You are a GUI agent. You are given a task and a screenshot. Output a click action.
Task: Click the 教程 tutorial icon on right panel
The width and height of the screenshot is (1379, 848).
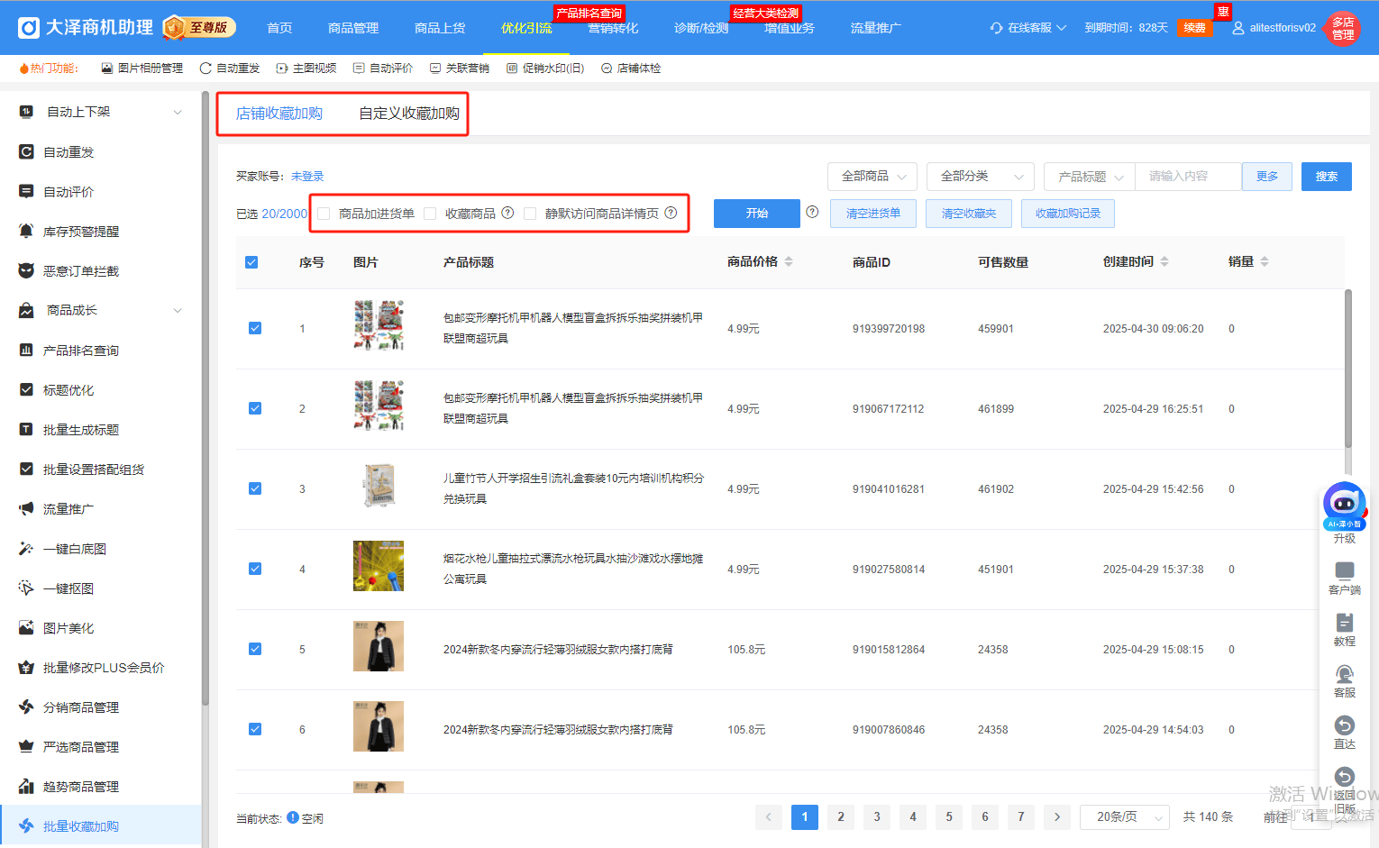click(x=1344, y=623)
